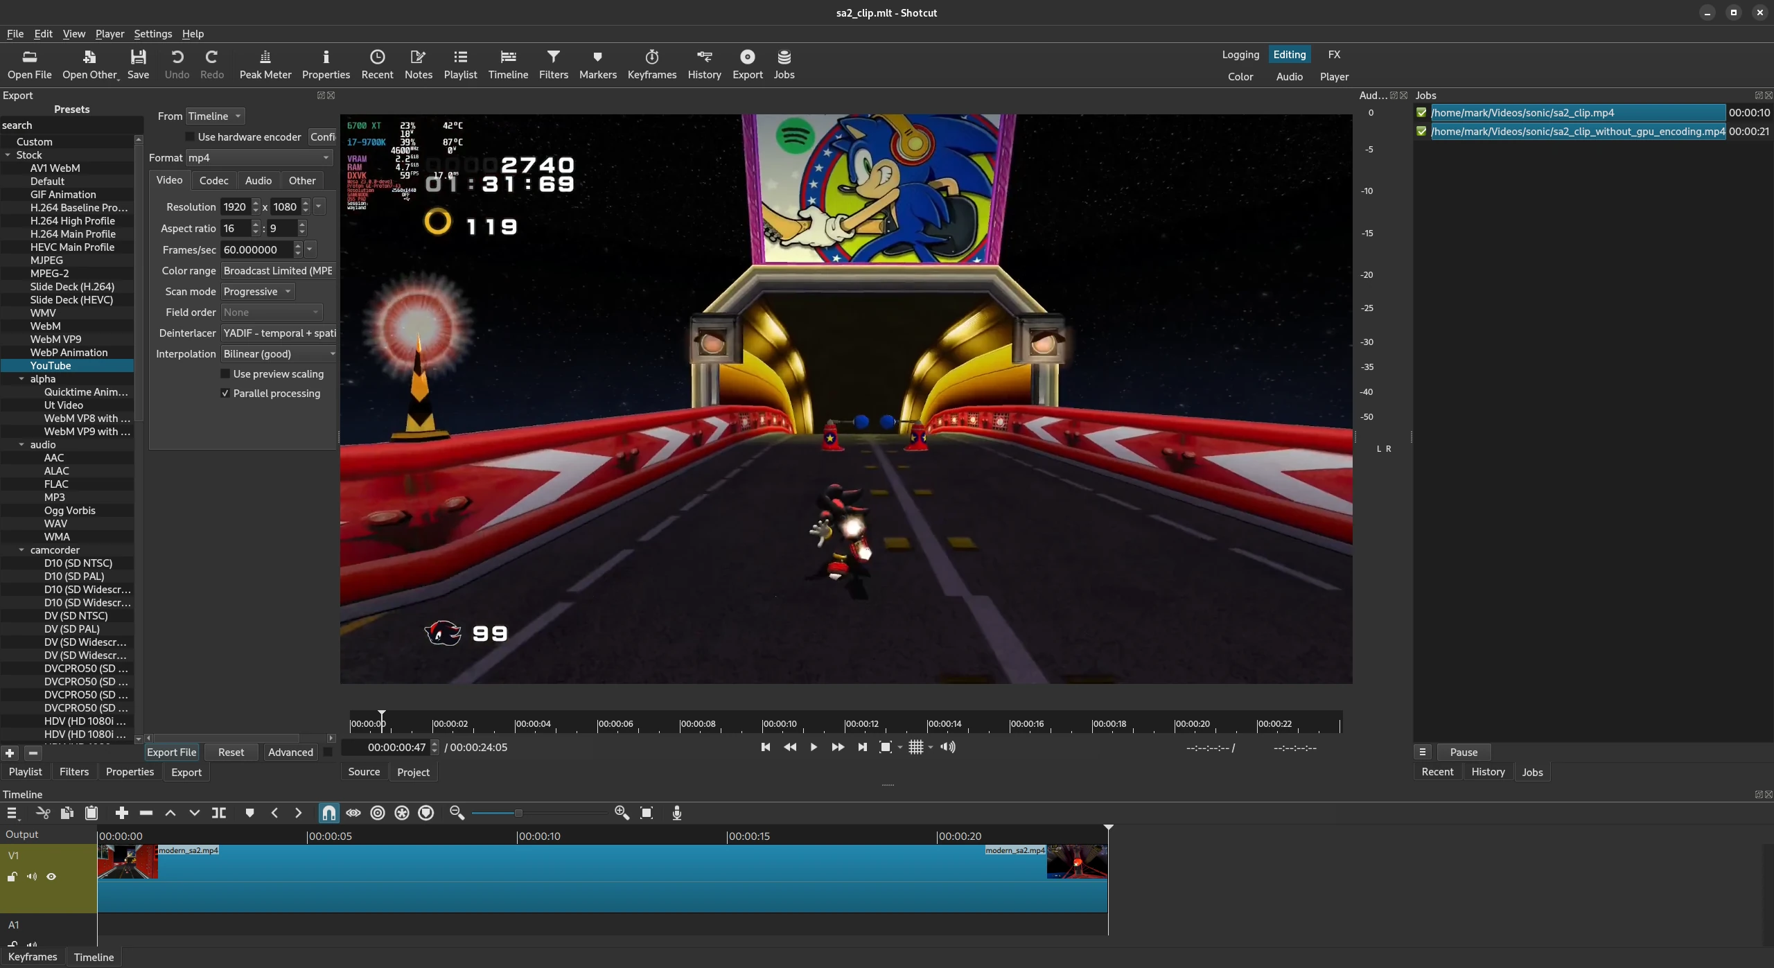Click the Advanced button
This screenshot has height=968, width=1774.
pyautogui.click(x=290, y=753)
